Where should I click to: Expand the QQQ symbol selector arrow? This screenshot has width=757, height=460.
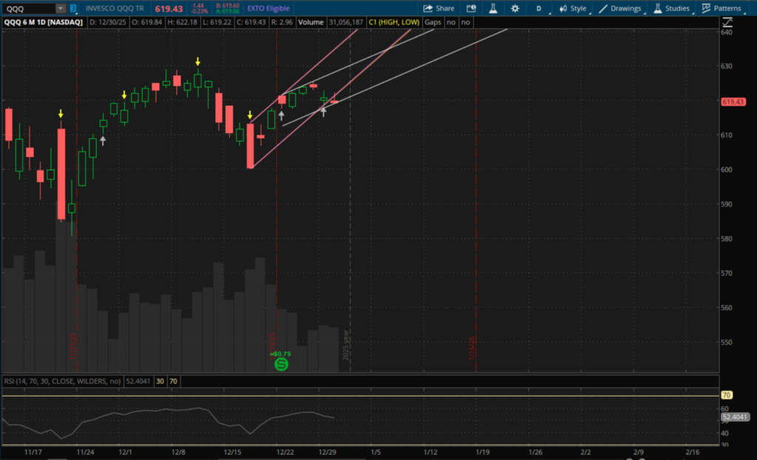[59, 8]
